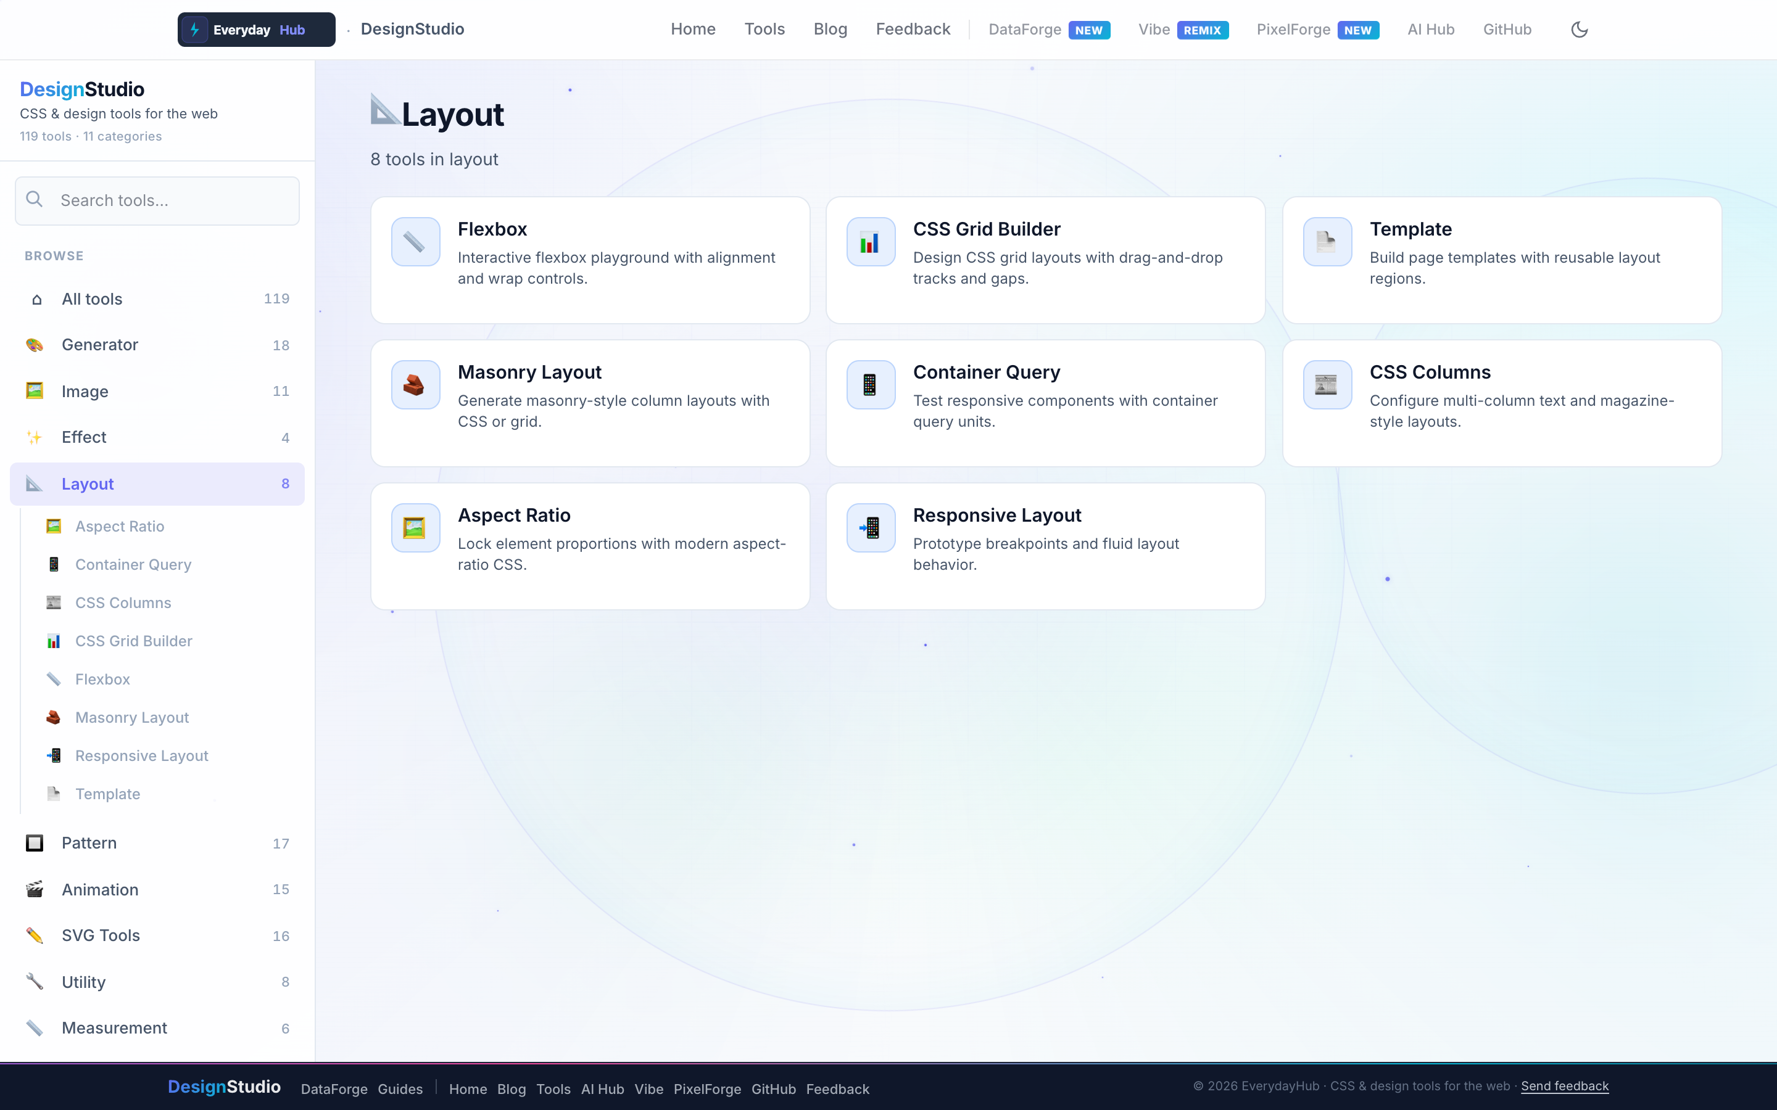
Task: Go to Vibe REMIX in top navigation
Action: pos(1183,30)
